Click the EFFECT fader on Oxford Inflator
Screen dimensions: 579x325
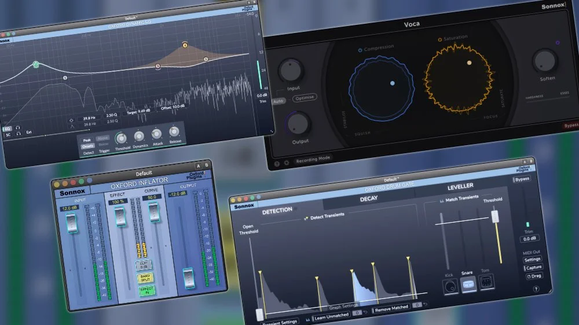click(x=120, y=216)
